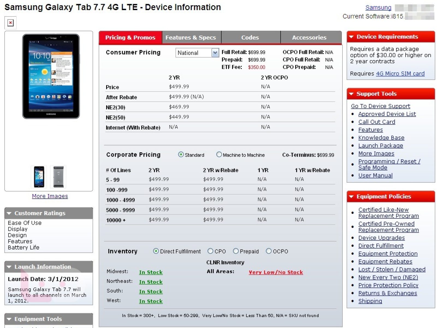Click the Midwest In Stock status link
The height and width of the screenshot is (328, 437).
151,272
